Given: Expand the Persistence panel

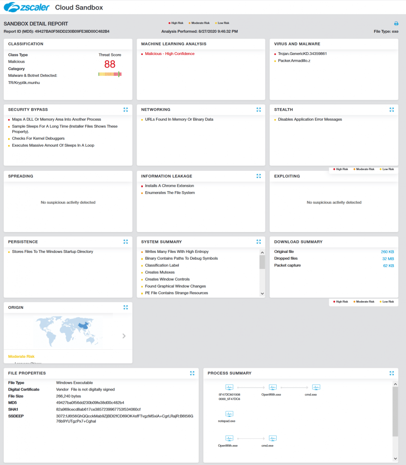Looking at the screenshot, I should (x=126, y=242).
